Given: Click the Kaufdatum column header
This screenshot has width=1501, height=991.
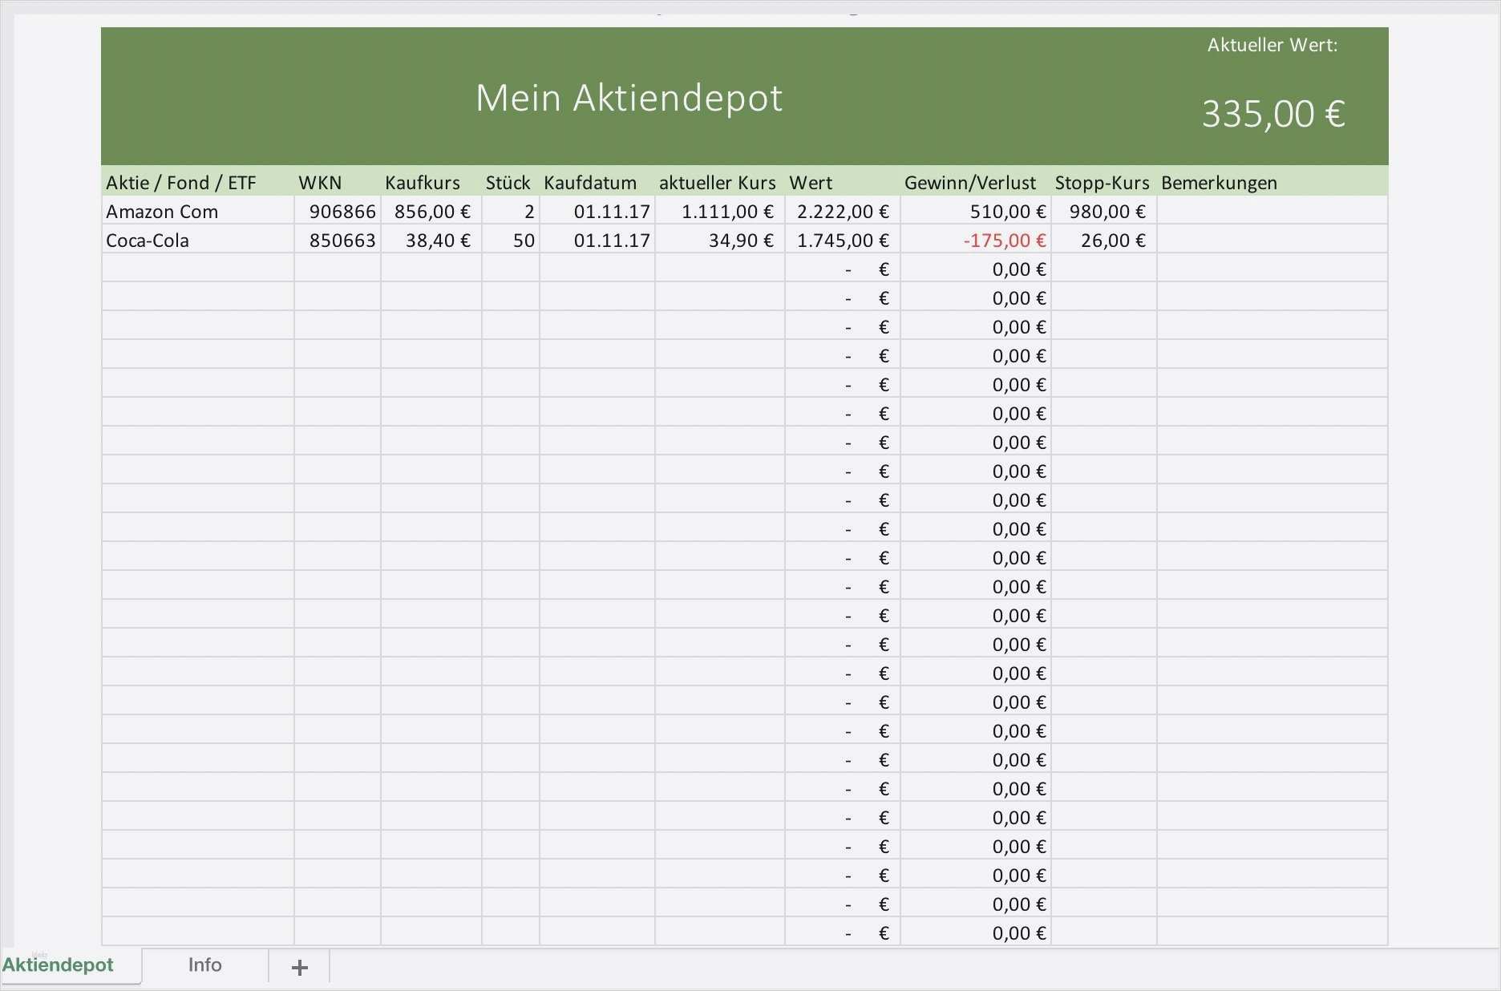Looking at the screenshot, I should [x=590, y=183].
